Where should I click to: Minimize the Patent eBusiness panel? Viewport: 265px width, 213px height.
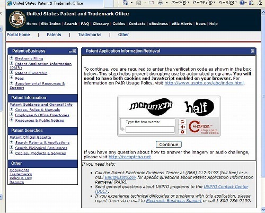tap(70, 52)
